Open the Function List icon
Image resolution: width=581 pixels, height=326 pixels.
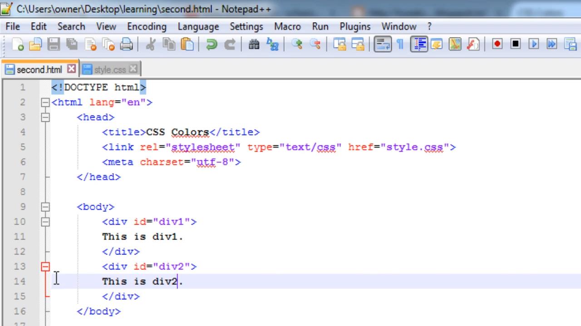(x=473, y=44)
